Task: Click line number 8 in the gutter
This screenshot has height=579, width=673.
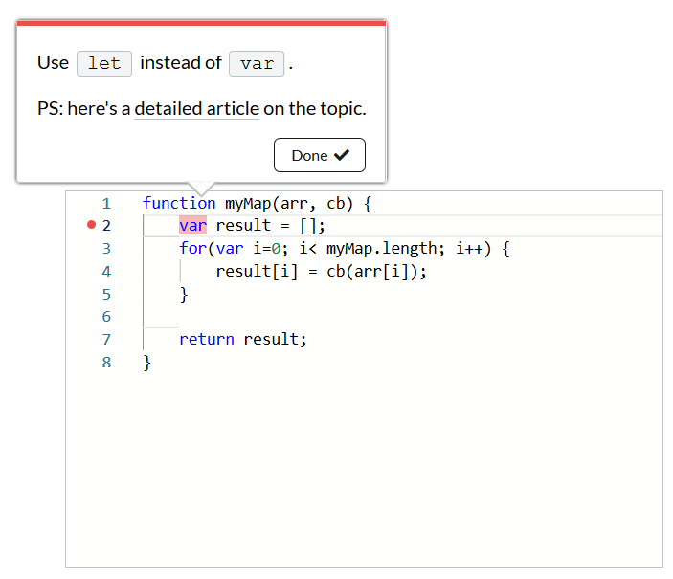Action: point(106,362)
